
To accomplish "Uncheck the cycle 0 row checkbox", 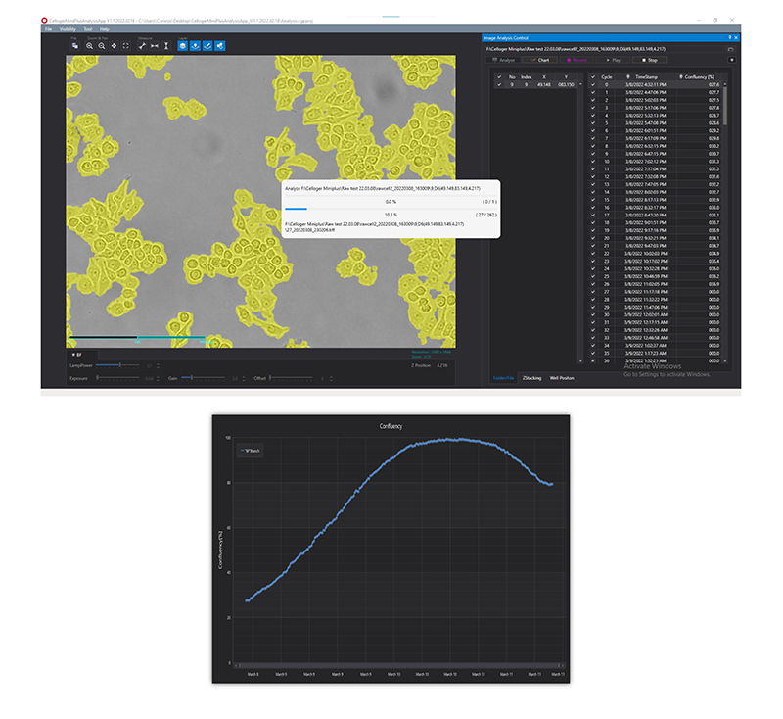I will click(593, 85).
